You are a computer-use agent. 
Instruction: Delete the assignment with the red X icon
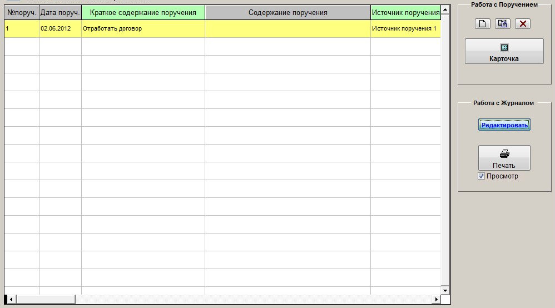click(522, 24)
